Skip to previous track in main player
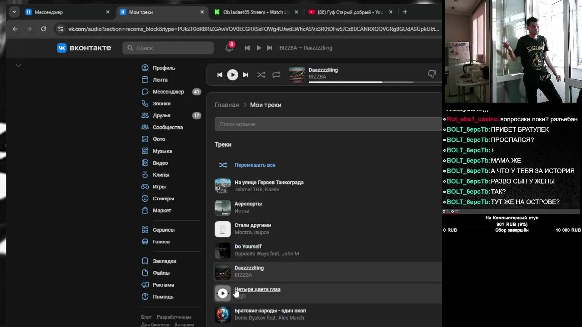Viewport: 582px width, 327px height. tap(220, 74)
